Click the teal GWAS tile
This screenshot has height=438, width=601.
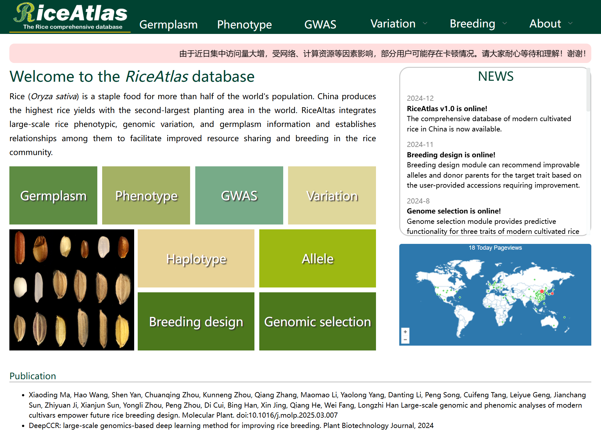239,195
